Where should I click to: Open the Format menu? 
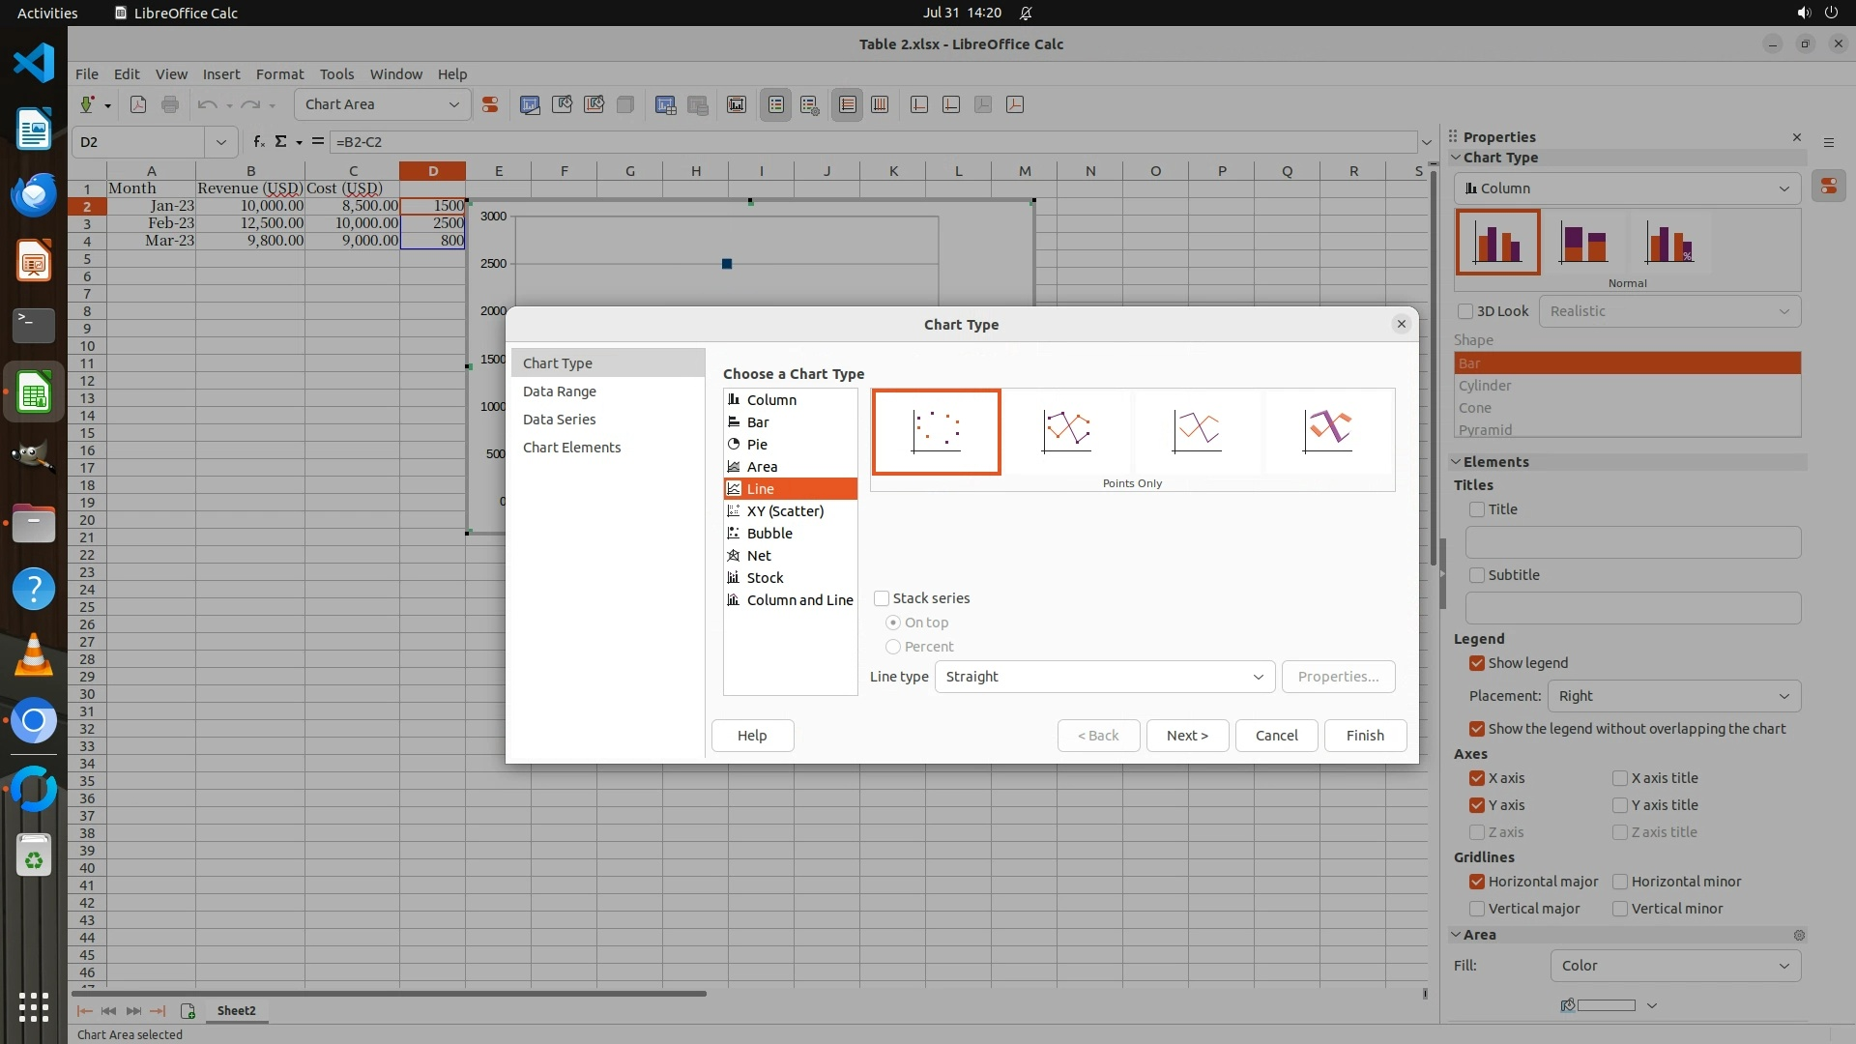[279, 74]
